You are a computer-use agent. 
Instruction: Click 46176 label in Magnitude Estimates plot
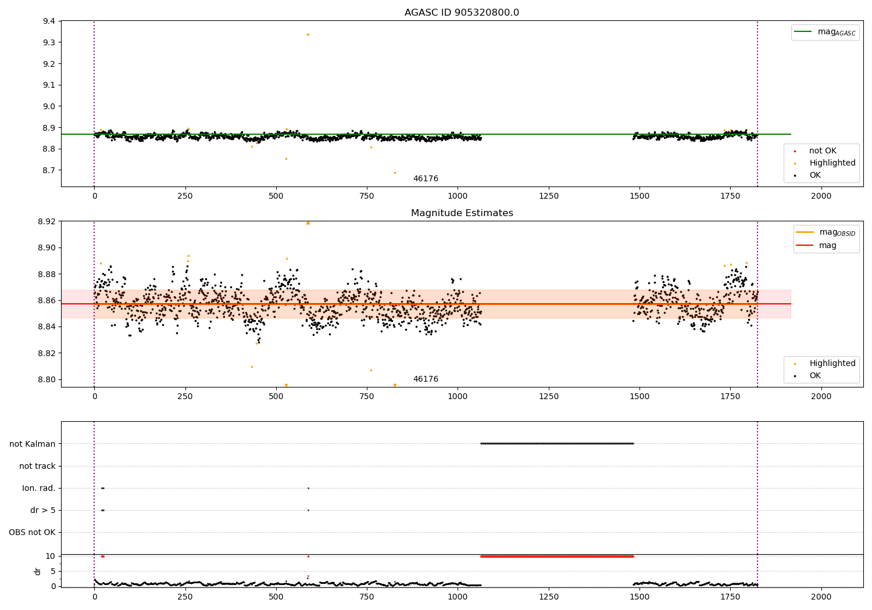[x=426, y=379]
